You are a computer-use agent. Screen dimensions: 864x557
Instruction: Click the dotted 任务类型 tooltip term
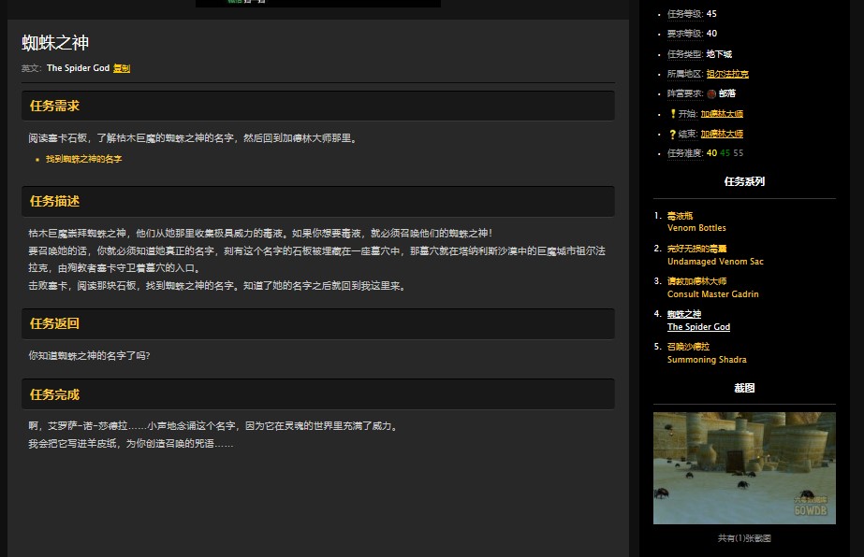[x=684, y=54]
